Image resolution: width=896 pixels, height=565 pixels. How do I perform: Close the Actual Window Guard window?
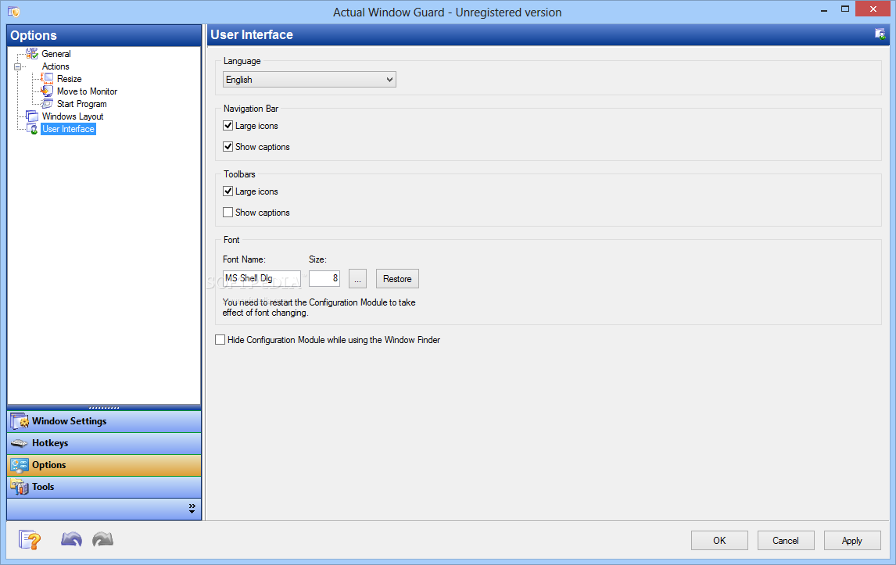click(x=873, y=9)
